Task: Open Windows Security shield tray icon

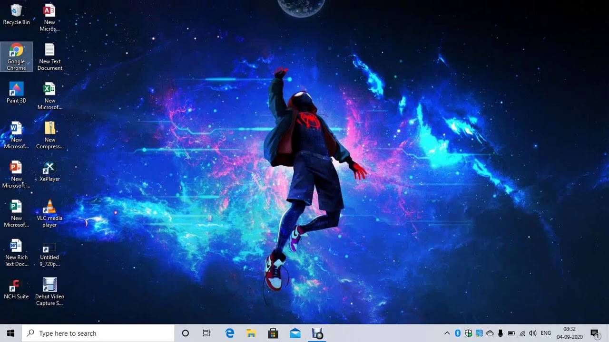Action: point(469,333)
